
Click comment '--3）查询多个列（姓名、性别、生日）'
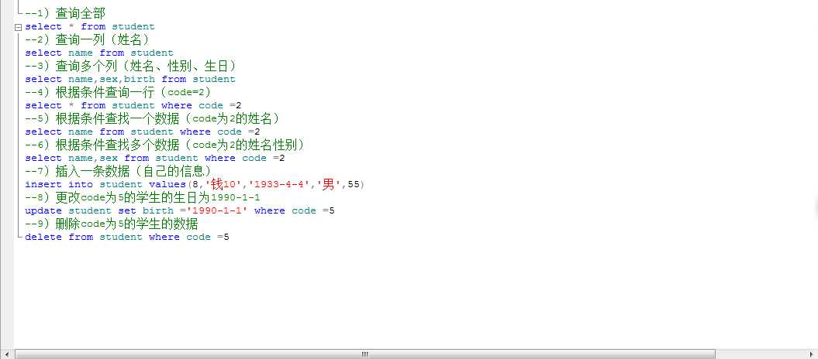[130, 66]
